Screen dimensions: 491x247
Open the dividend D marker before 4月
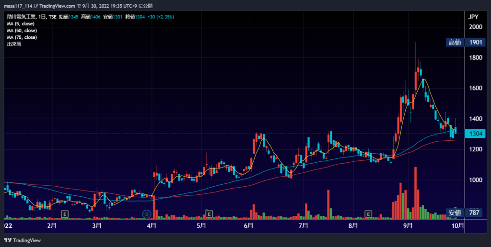click(147, 214)
